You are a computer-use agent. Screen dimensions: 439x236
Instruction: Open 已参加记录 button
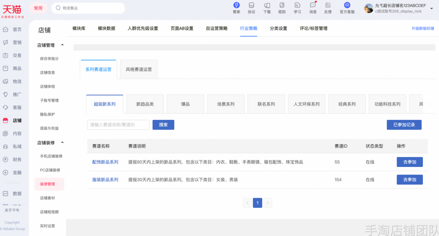click(404, 125)
